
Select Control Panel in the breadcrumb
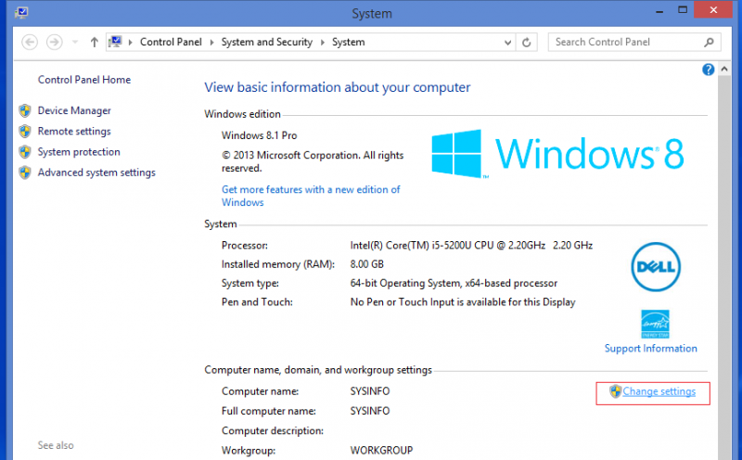click(171, 42)
